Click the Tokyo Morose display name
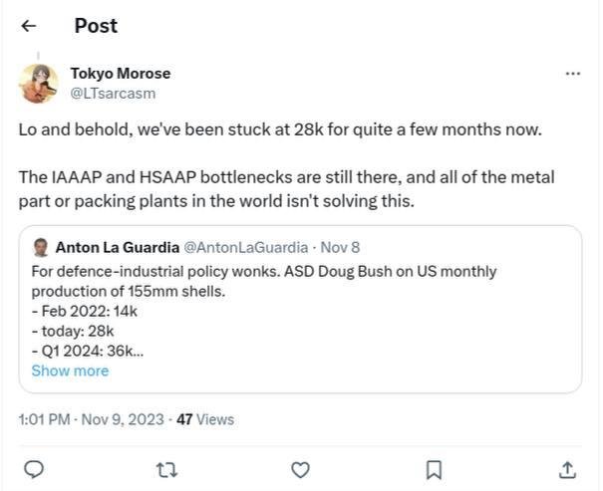This screenshot has width=603, height=491. click(120, 73)
